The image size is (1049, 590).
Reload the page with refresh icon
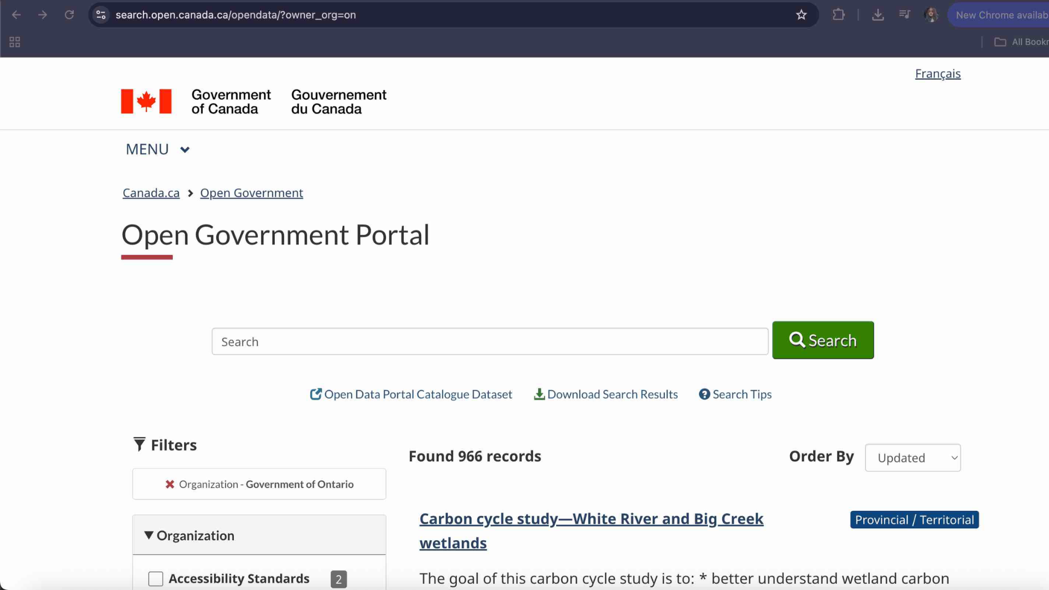pos(69,15)
